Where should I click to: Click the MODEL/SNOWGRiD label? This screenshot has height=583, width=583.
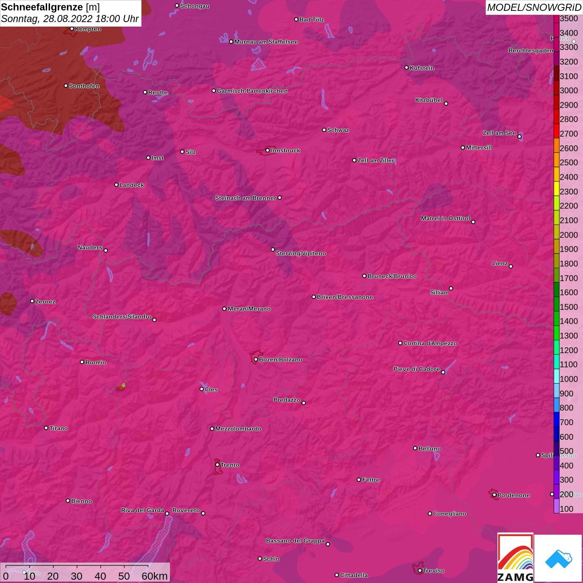pyautogui.click(x=533, y=7)
